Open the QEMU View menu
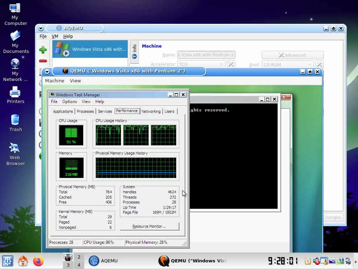Image resolution: width=358 pixels, height=269 pixels. click(x=76, y=81)
